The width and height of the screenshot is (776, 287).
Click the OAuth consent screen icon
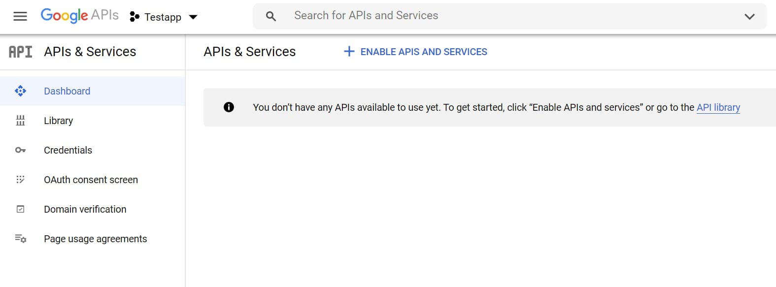20,180
